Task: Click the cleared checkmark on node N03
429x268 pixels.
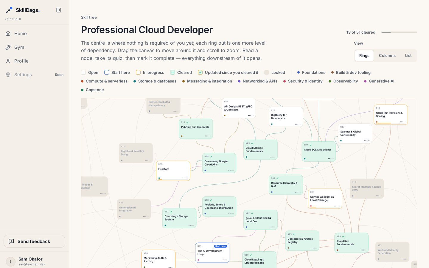Action: 252,143
